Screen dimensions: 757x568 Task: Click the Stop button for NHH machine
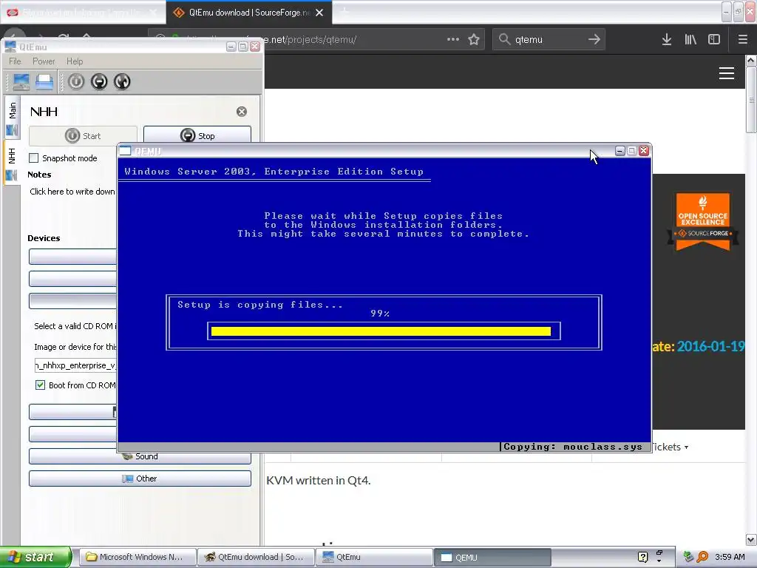(197, 135)
